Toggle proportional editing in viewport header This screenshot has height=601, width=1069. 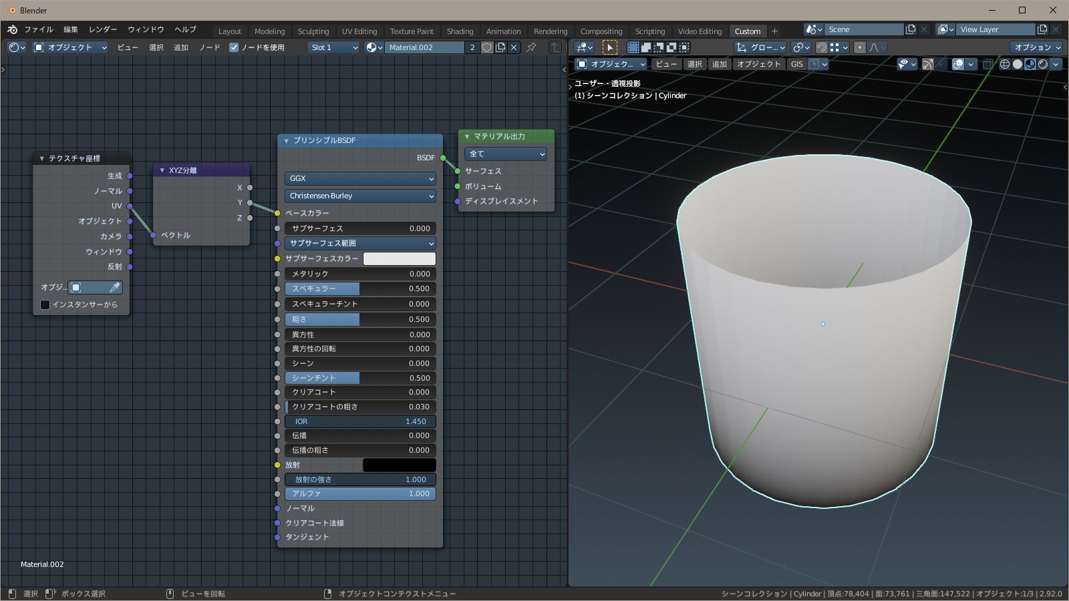pyautogui.click(x=860, y=47)
